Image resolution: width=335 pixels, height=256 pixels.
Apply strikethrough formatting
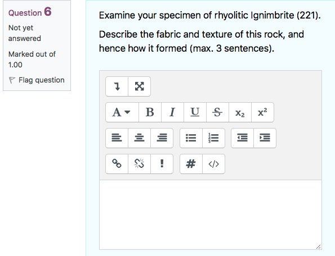pos(217,112)
